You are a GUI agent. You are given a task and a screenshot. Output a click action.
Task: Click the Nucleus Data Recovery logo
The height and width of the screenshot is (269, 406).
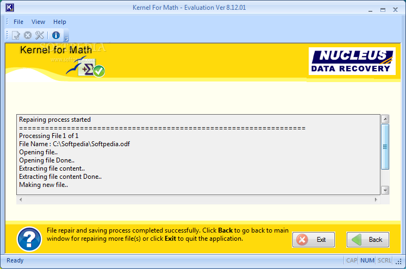[352, 61]
